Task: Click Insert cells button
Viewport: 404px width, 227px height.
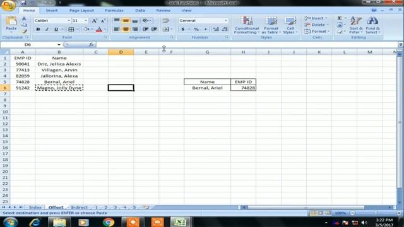Action: 316,18
